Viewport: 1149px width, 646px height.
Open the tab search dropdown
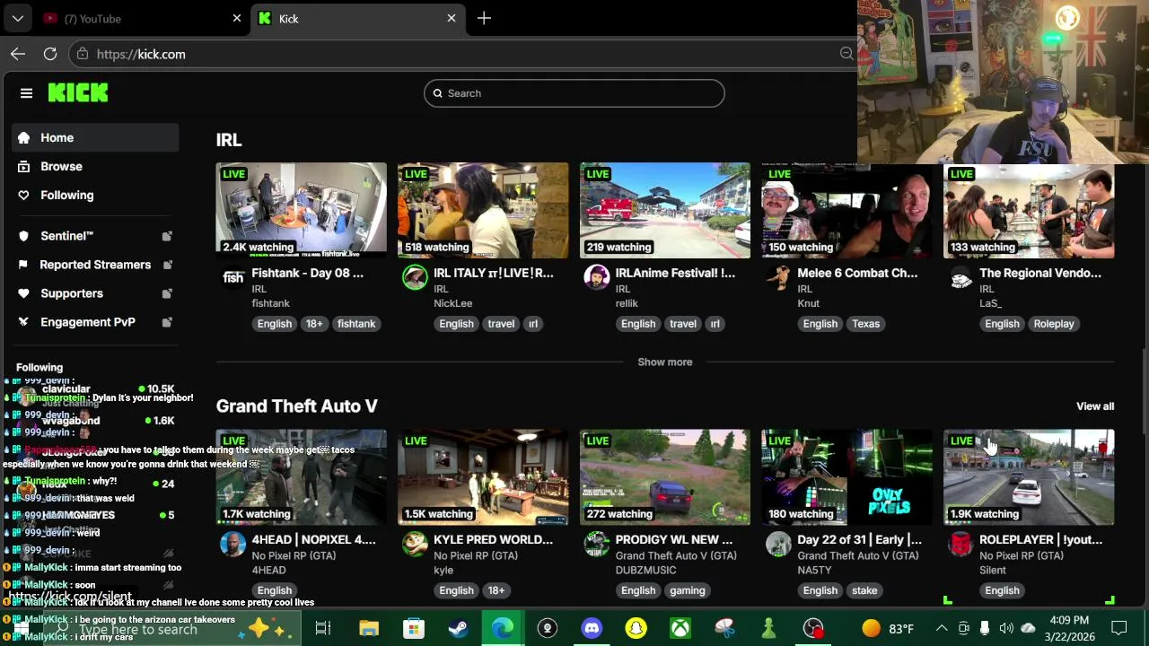[x=17, y=18]
